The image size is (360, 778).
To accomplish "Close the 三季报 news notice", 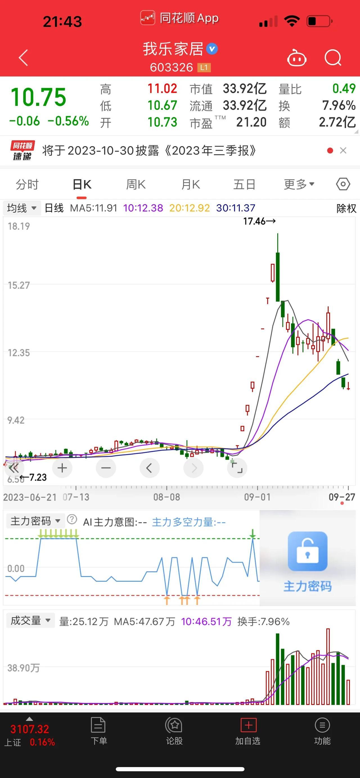I will [x=343, y=150].
